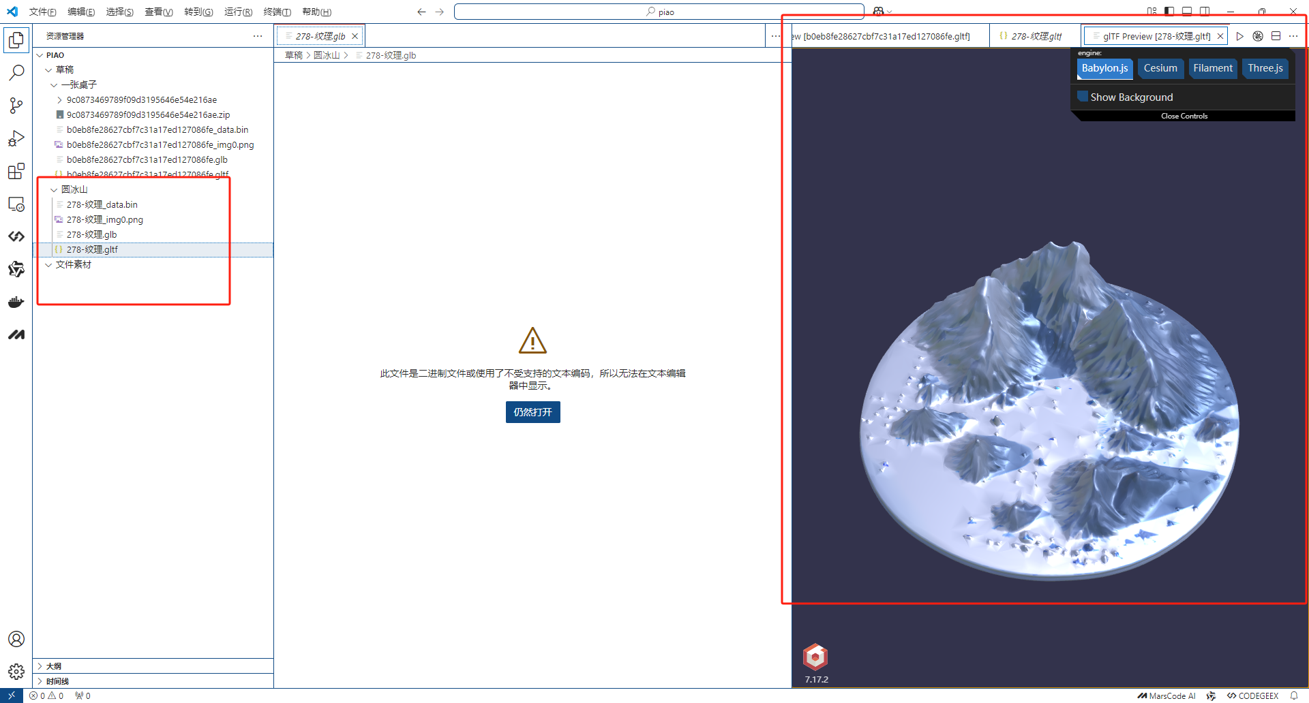Expand the 大纲 outline section

(x=54, y=666)
